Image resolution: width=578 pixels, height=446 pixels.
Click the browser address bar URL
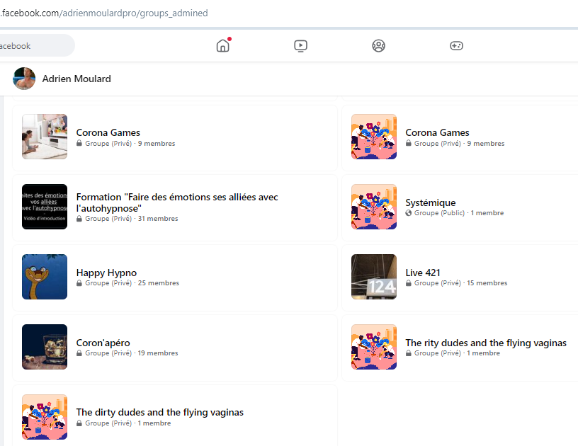[106, 13]
